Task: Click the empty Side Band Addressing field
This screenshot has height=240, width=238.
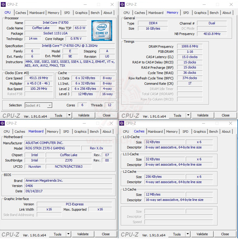Action: (x=49, y=215)
